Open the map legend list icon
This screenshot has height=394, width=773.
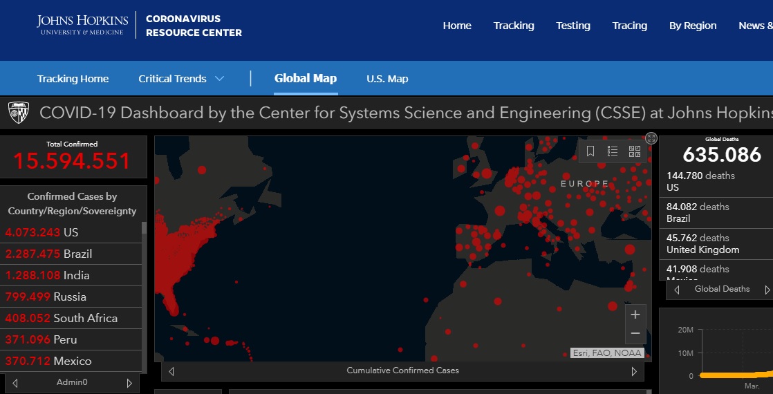pyautogui.click(x=613, y=151)
